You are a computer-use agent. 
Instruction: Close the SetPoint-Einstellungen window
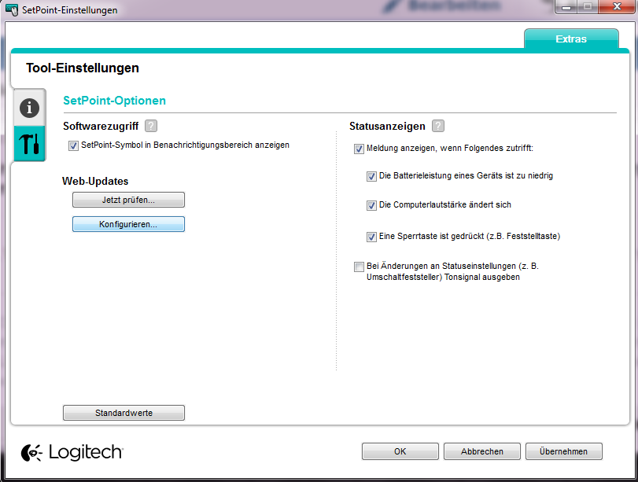[x=617, y=6]
